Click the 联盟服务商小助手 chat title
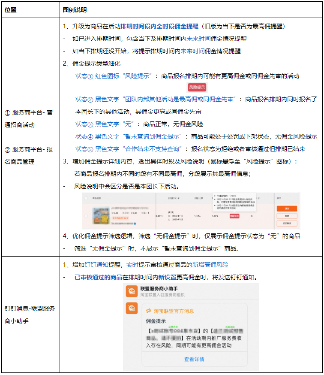 tap(159, 289)
